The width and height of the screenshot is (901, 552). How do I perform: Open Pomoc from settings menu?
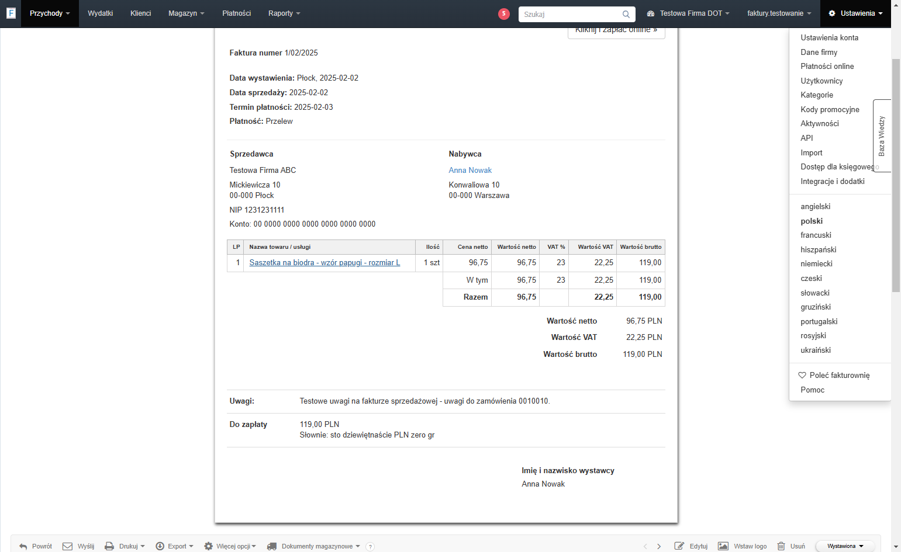[812, 390]
